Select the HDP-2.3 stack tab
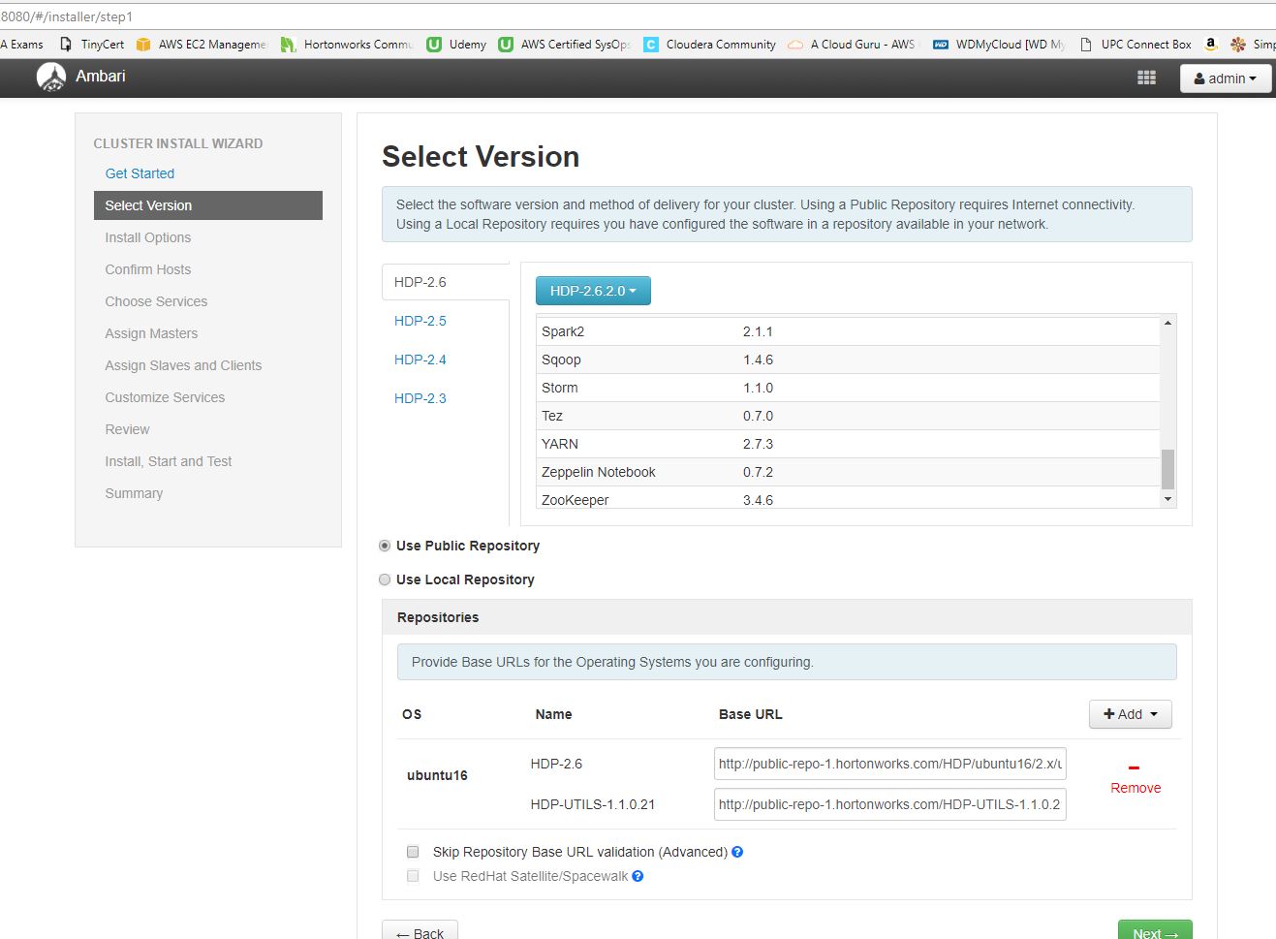Image resolution: width=1276 pixels, height=939 pixels. (420, 397)
